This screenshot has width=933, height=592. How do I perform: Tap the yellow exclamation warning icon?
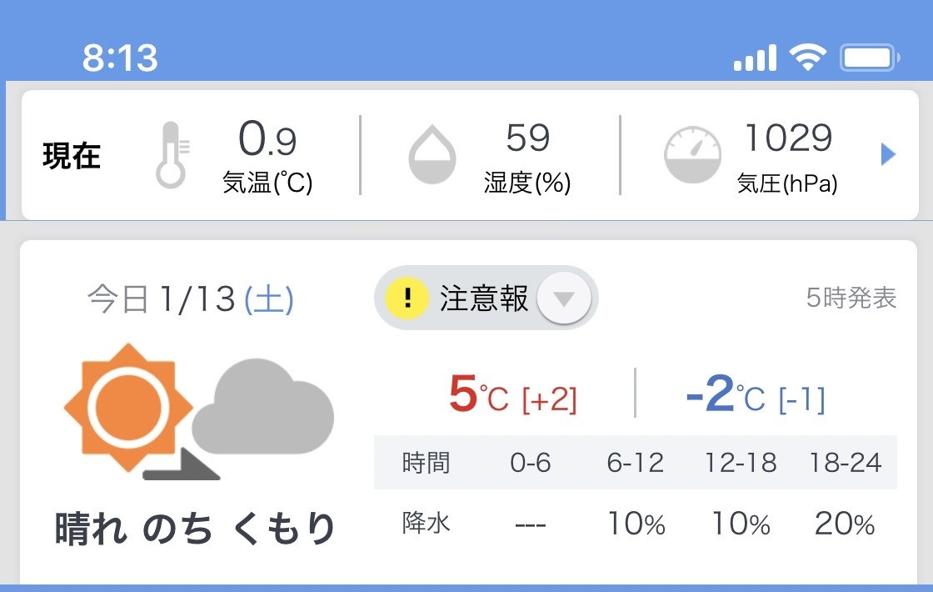[407, 297]
